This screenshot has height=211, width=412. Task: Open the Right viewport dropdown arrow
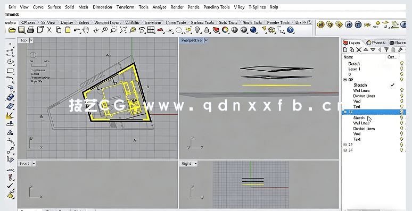point(195,164)
